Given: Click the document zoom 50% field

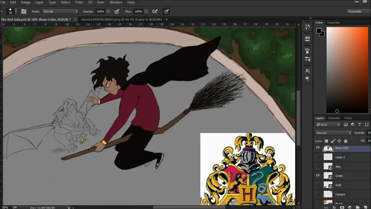Looking at the screenshot, I should point(5,208).
